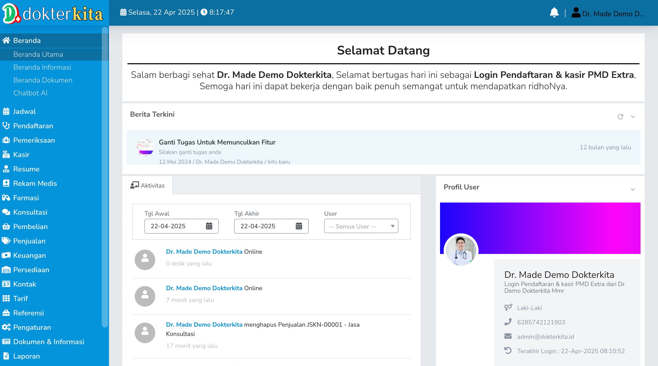Click the Keuangan money icon in sidebar
The image size is (658, 366).
6,255
